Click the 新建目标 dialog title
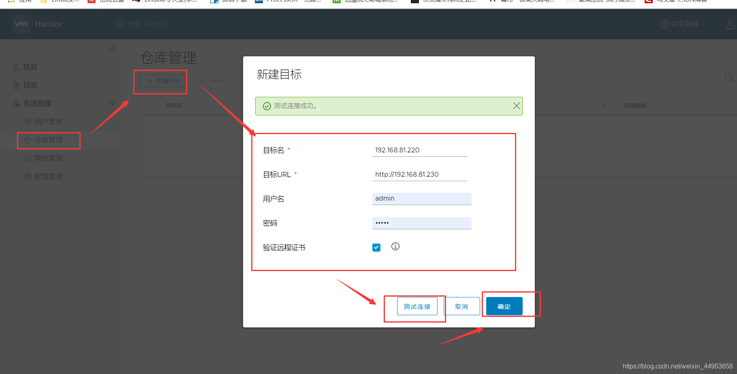 point(279,75)
